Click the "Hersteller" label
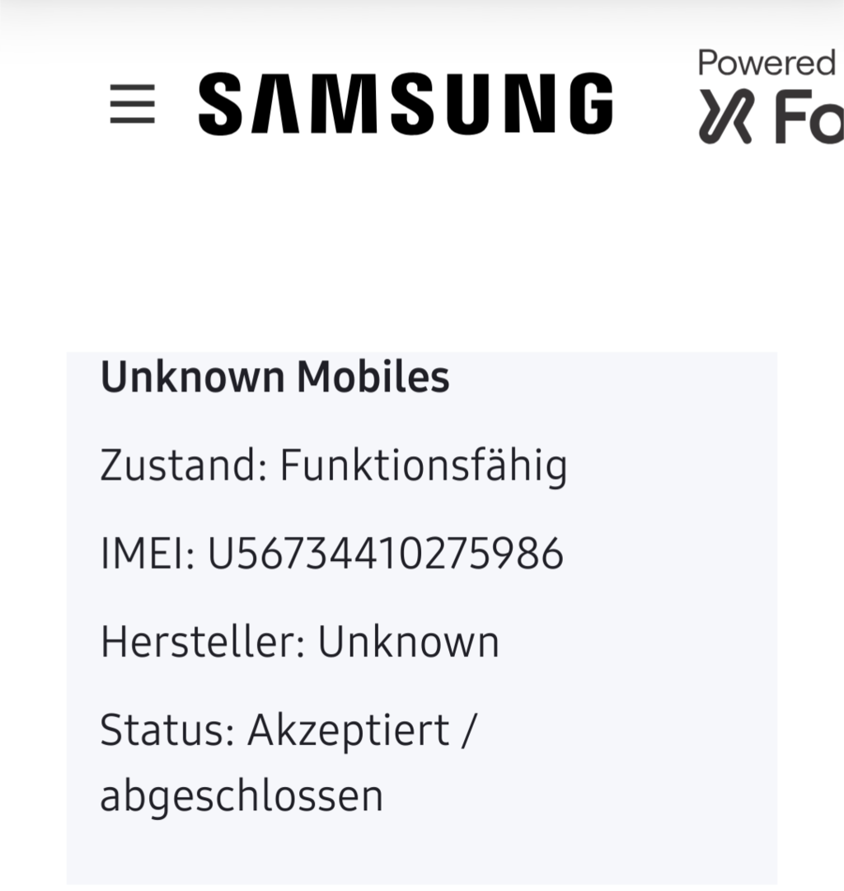The height and width of the screenshot is (891, 844). pos(203,643)
